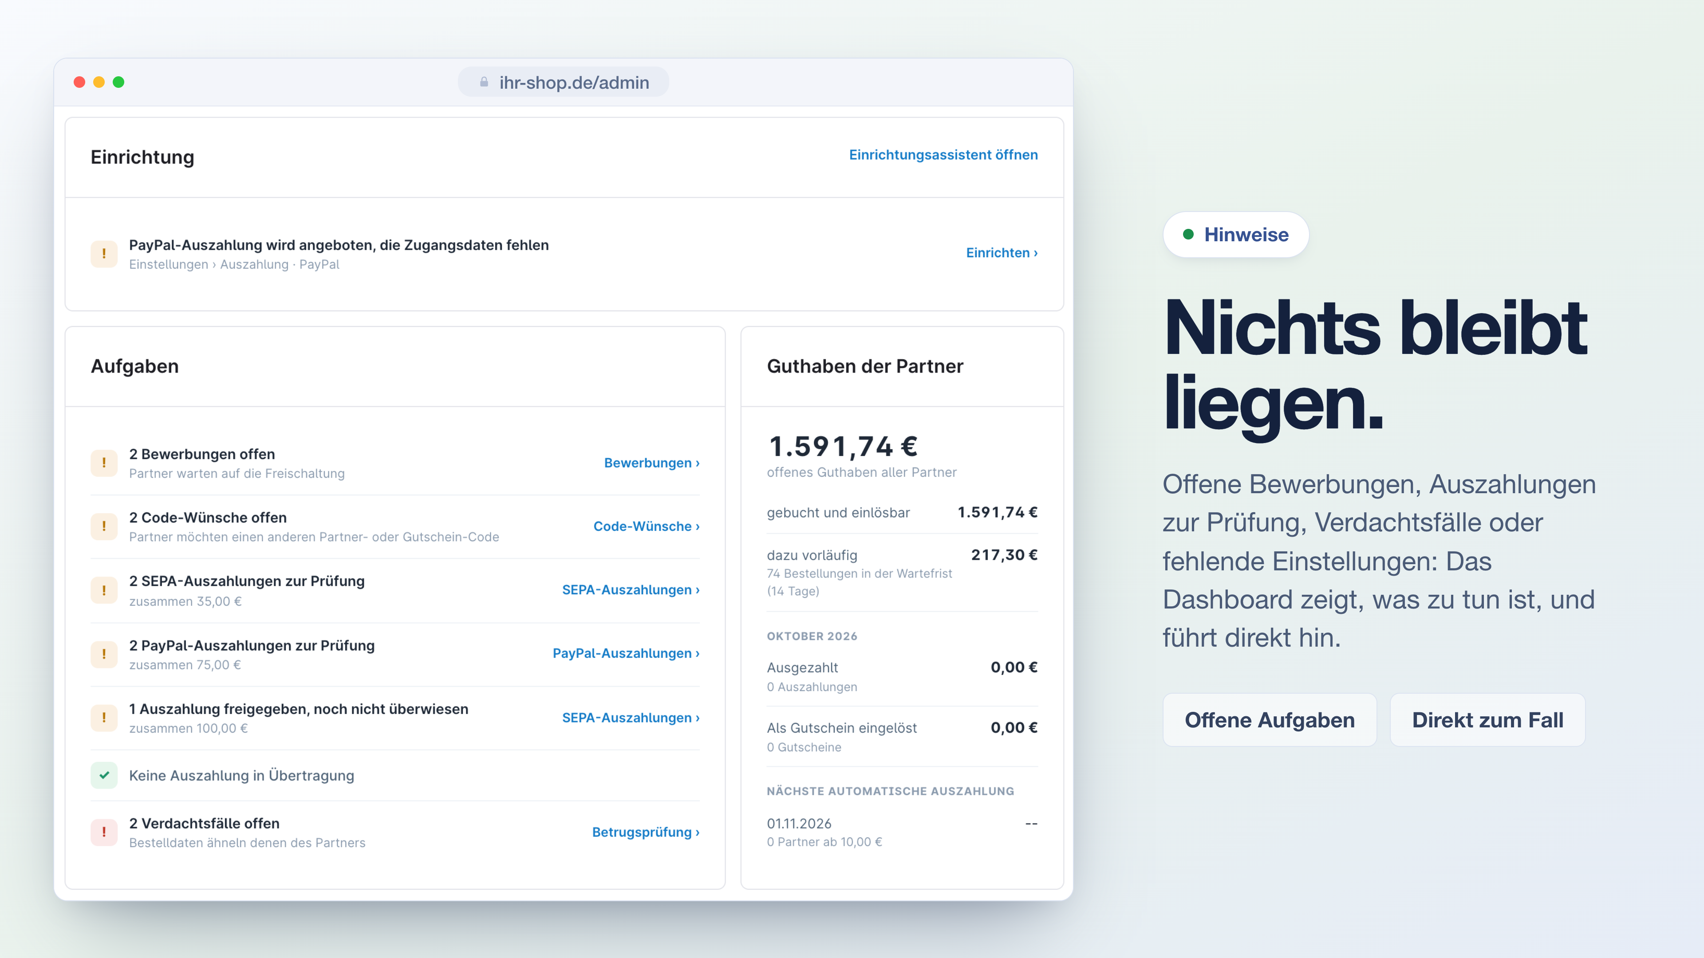Click warning icon for SEPA-Auszahlungen zur Prüfung
This screenshot has height=958, width=1704.
point(104,590)
